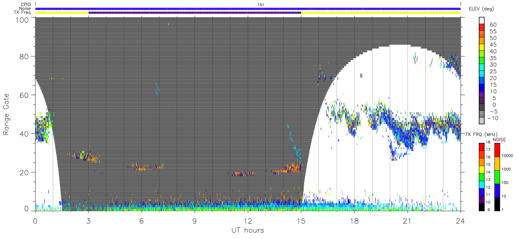
Task: Pick the red top segment of NOISE colorbar
Action: pos(497,150)
